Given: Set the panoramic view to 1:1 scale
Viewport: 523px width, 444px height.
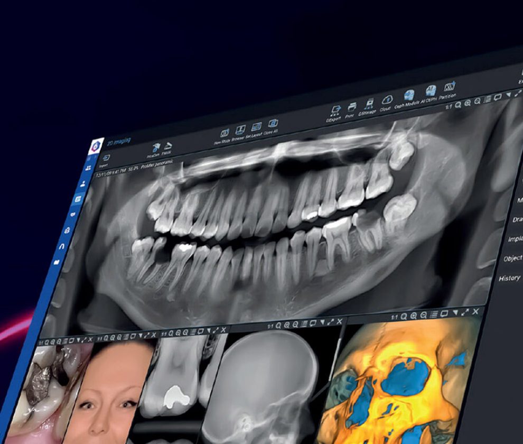Looking at the screenshot, I should click(449, 106).
